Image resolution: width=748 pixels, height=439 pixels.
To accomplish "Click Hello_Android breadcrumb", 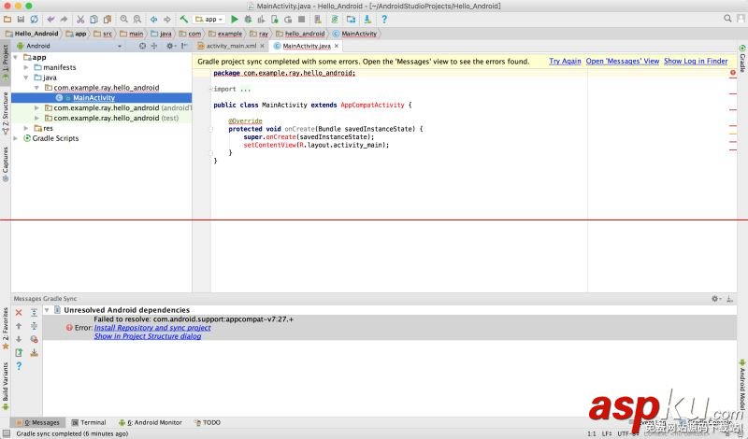I will pyautogui.click(x=32, y=34).
